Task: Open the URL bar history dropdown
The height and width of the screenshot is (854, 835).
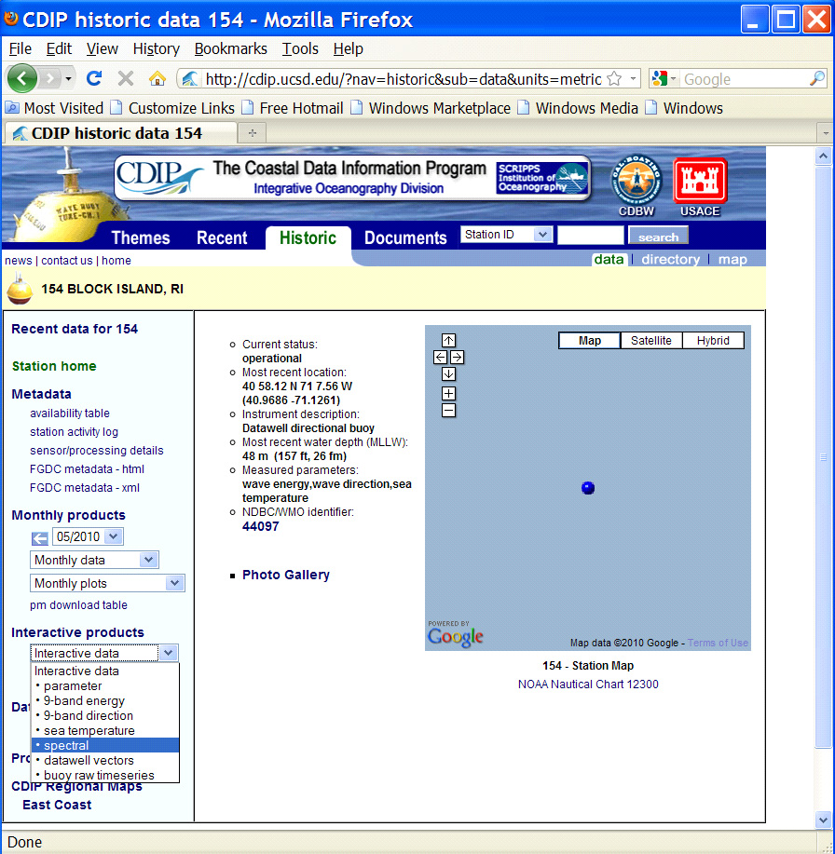Action: tap(633, 79)
